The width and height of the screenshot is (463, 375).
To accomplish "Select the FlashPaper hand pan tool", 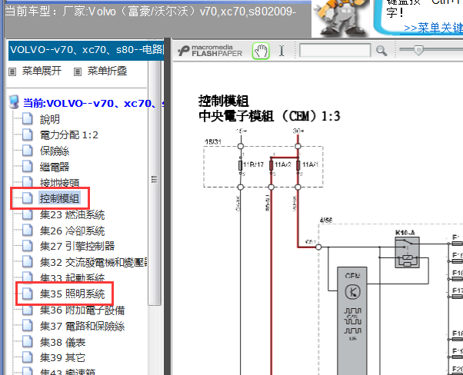I will (x=261, y=51).
